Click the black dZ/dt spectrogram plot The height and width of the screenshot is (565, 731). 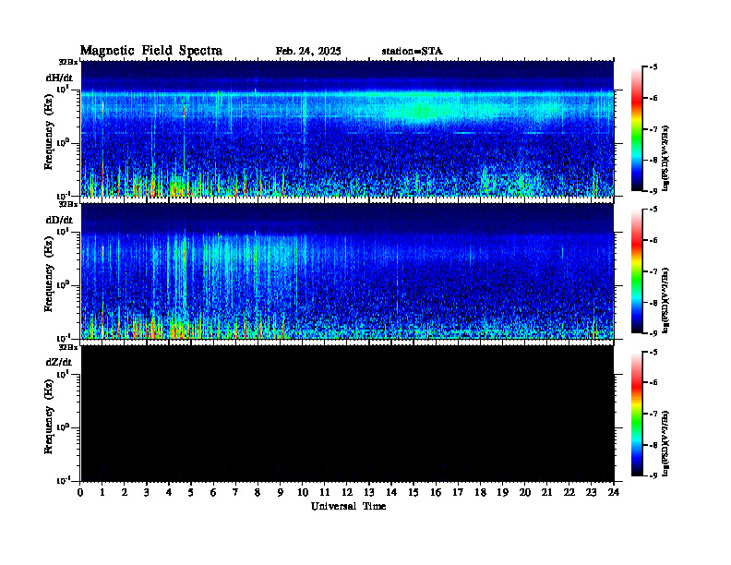pyautogui.click(x=347, y=414)
